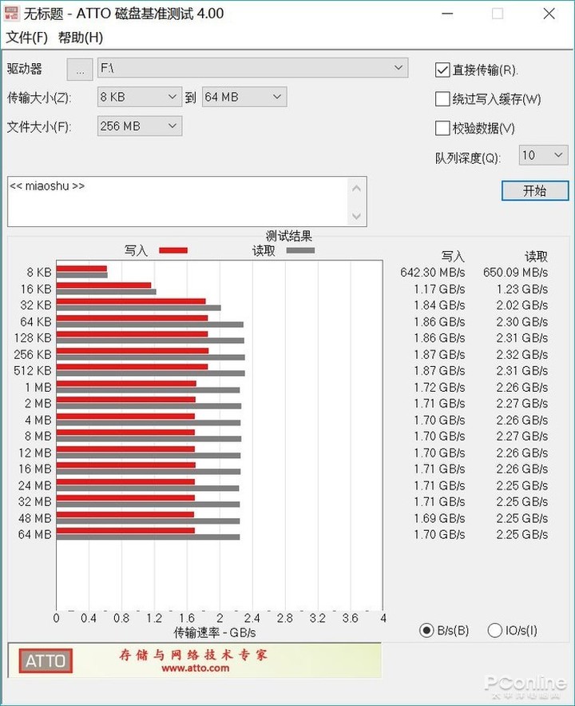Click the 传输大小(Z): label
This screenshot has width=575, height=706.
(39, 98)
